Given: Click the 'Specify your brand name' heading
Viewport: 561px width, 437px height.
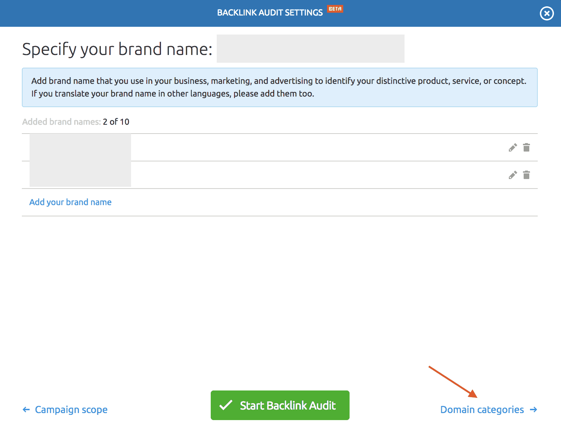Looking at the screenshot, I should coord(117,49).
